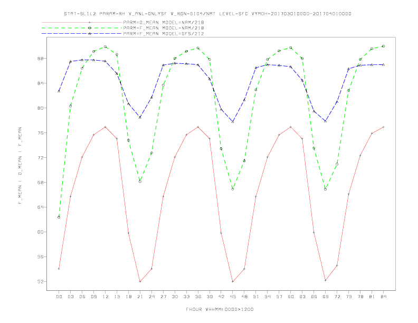Click x-axis forecast hour label 27
Image resolution: width=418 pixels, height=323 pixels.
163,297
